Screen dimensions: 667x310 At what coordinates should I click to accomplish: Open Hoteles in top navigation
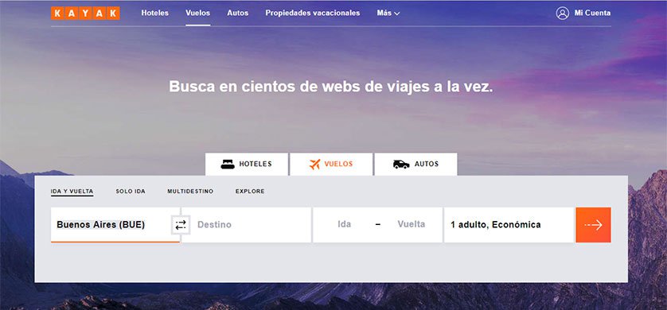pos(155,14)
